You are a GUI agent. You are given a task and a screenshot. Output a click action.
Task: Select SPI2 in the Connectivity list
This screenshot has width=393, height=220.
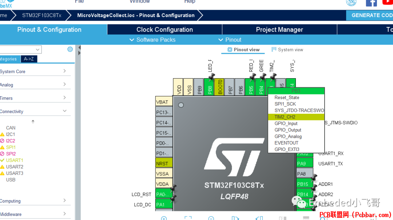pyautogui.click(x=11, y=154)
